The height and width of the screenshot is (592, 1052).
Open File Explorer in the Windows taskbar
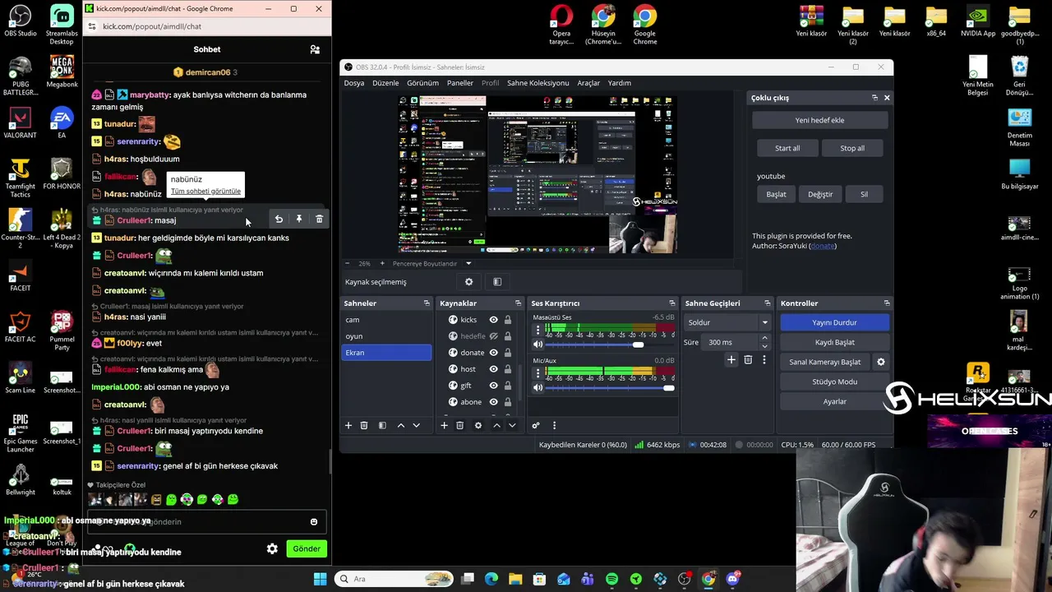coord(515,579)
